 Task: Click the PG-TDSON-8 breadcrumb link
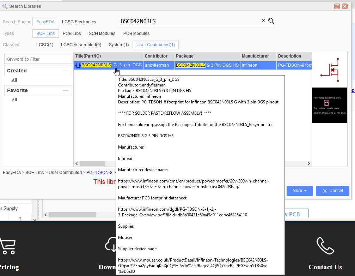(99, 173)
